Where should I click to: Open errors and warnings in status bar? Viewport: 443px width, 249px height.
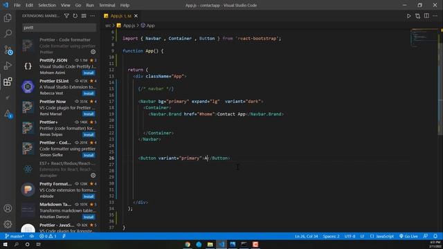tap(48, 237)
